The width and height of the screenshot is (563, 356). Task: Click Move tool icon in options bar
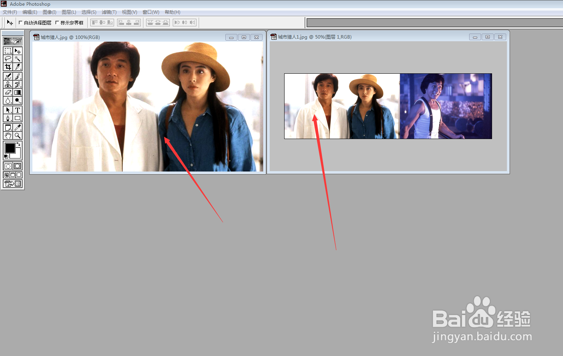coord(10,23)
